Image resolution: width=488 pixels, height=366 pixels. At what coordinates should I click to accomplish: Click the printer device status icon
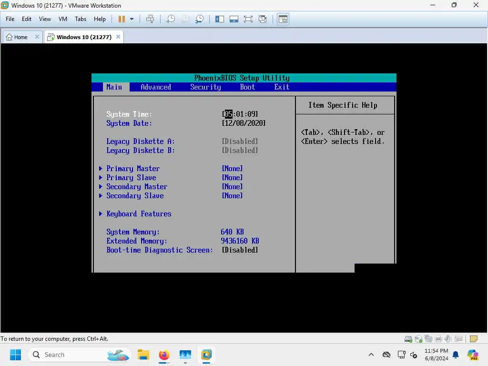[438, 339]
